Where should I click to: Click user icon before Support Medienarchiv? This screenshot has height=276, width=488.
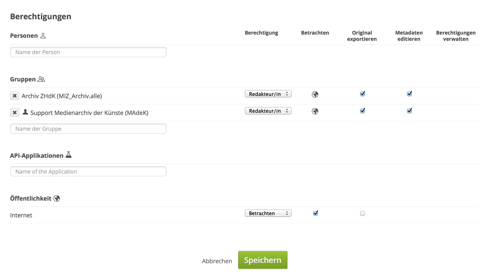[x=25, y=112]
